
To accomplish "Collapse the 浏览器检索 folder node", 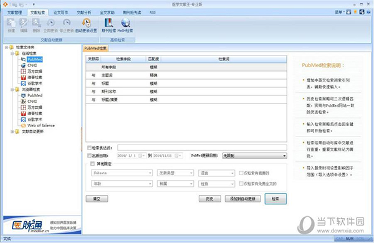I will tap(12, 90).
